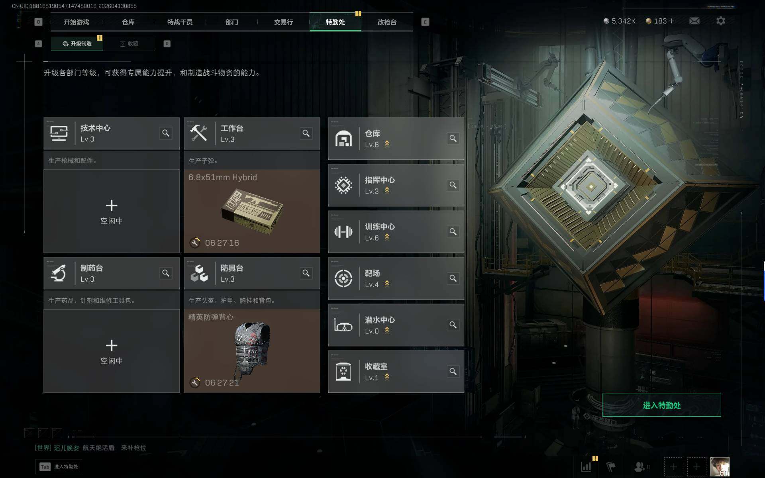765x478 pixels.
Task: Open the 改枪台 tab
Action: click(387, 22)
